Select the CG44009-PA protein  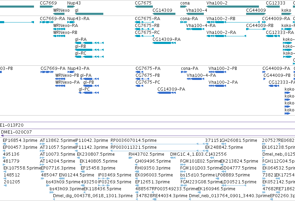click(x=264, y=72)
